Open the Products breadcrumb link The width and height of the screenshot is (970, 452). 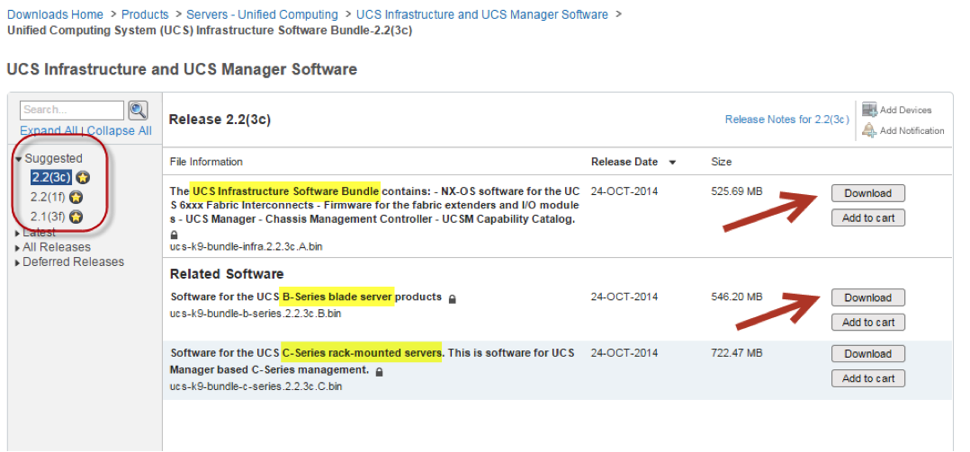(145, 14)
